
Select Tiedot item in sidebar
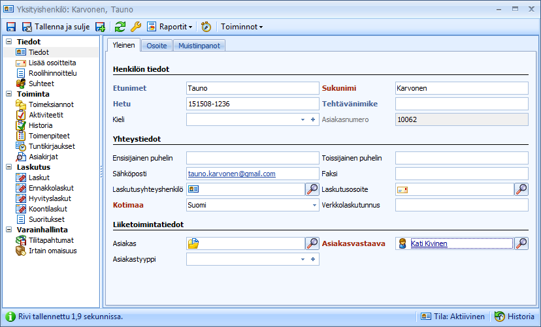(x=39, y=52)
